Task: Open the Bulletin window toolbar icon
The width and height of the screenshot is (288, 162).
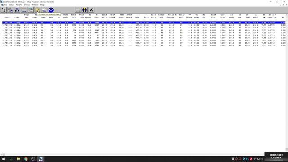Action: pos(24,10)
